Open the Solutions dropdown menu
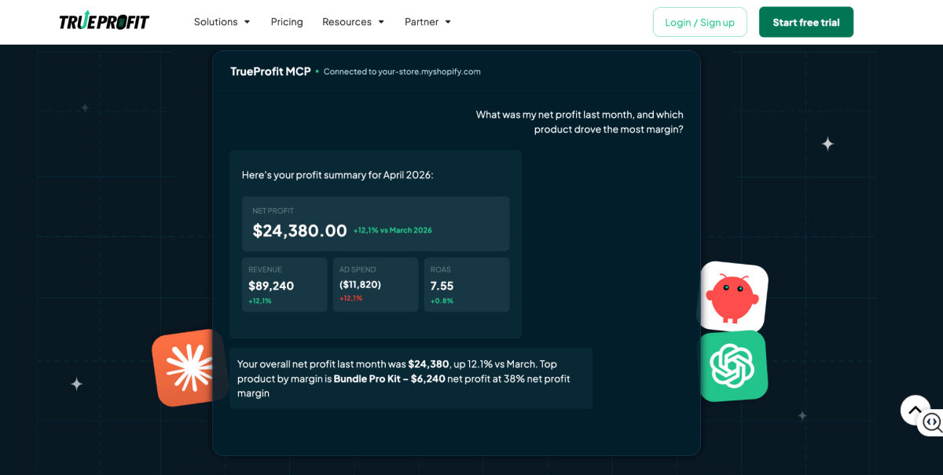Viewport: 943px width, 475px height. tap(222, 22)
